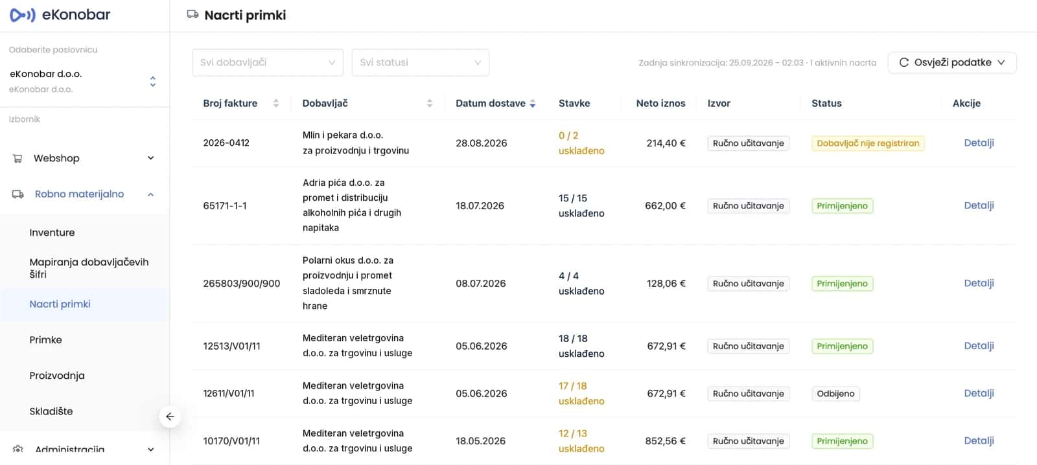The image size is (1037, 465).
Task: Click the Status column header
Action: [826, 103]
